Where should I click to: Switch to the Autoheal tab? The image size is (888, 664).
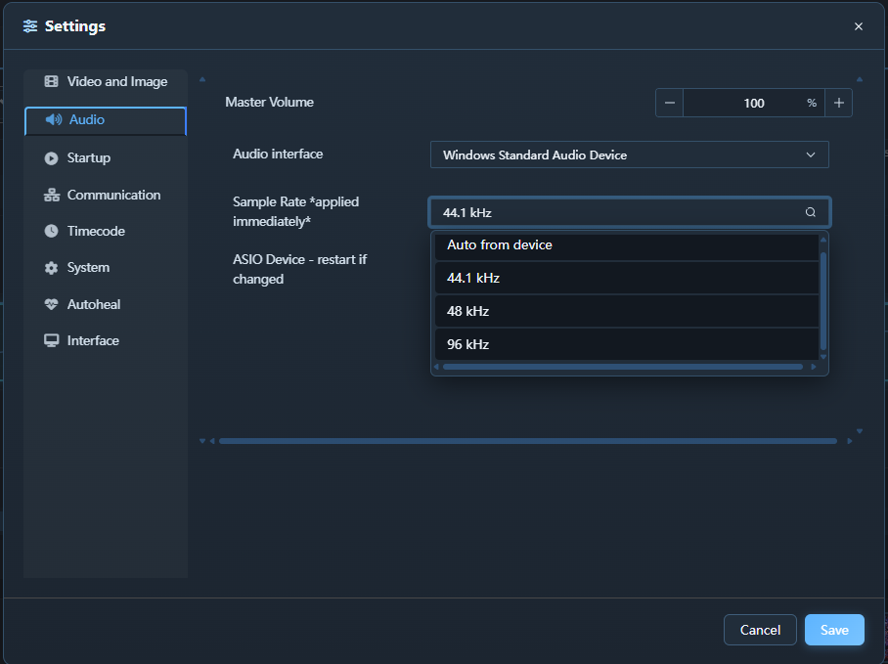(x=106, y=304)
